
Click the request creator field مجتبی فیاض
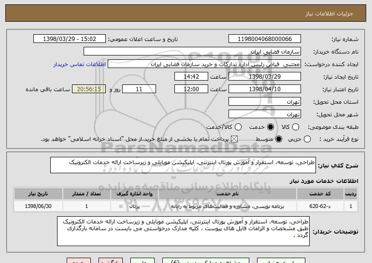coord(204,64)
